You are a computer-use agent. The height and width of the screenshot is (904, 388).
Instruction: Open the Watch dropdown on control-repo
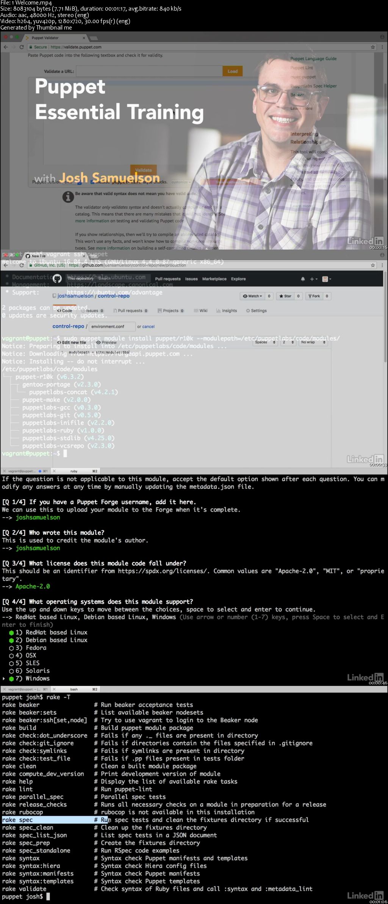pyautogui.click(x=252, y=296)
